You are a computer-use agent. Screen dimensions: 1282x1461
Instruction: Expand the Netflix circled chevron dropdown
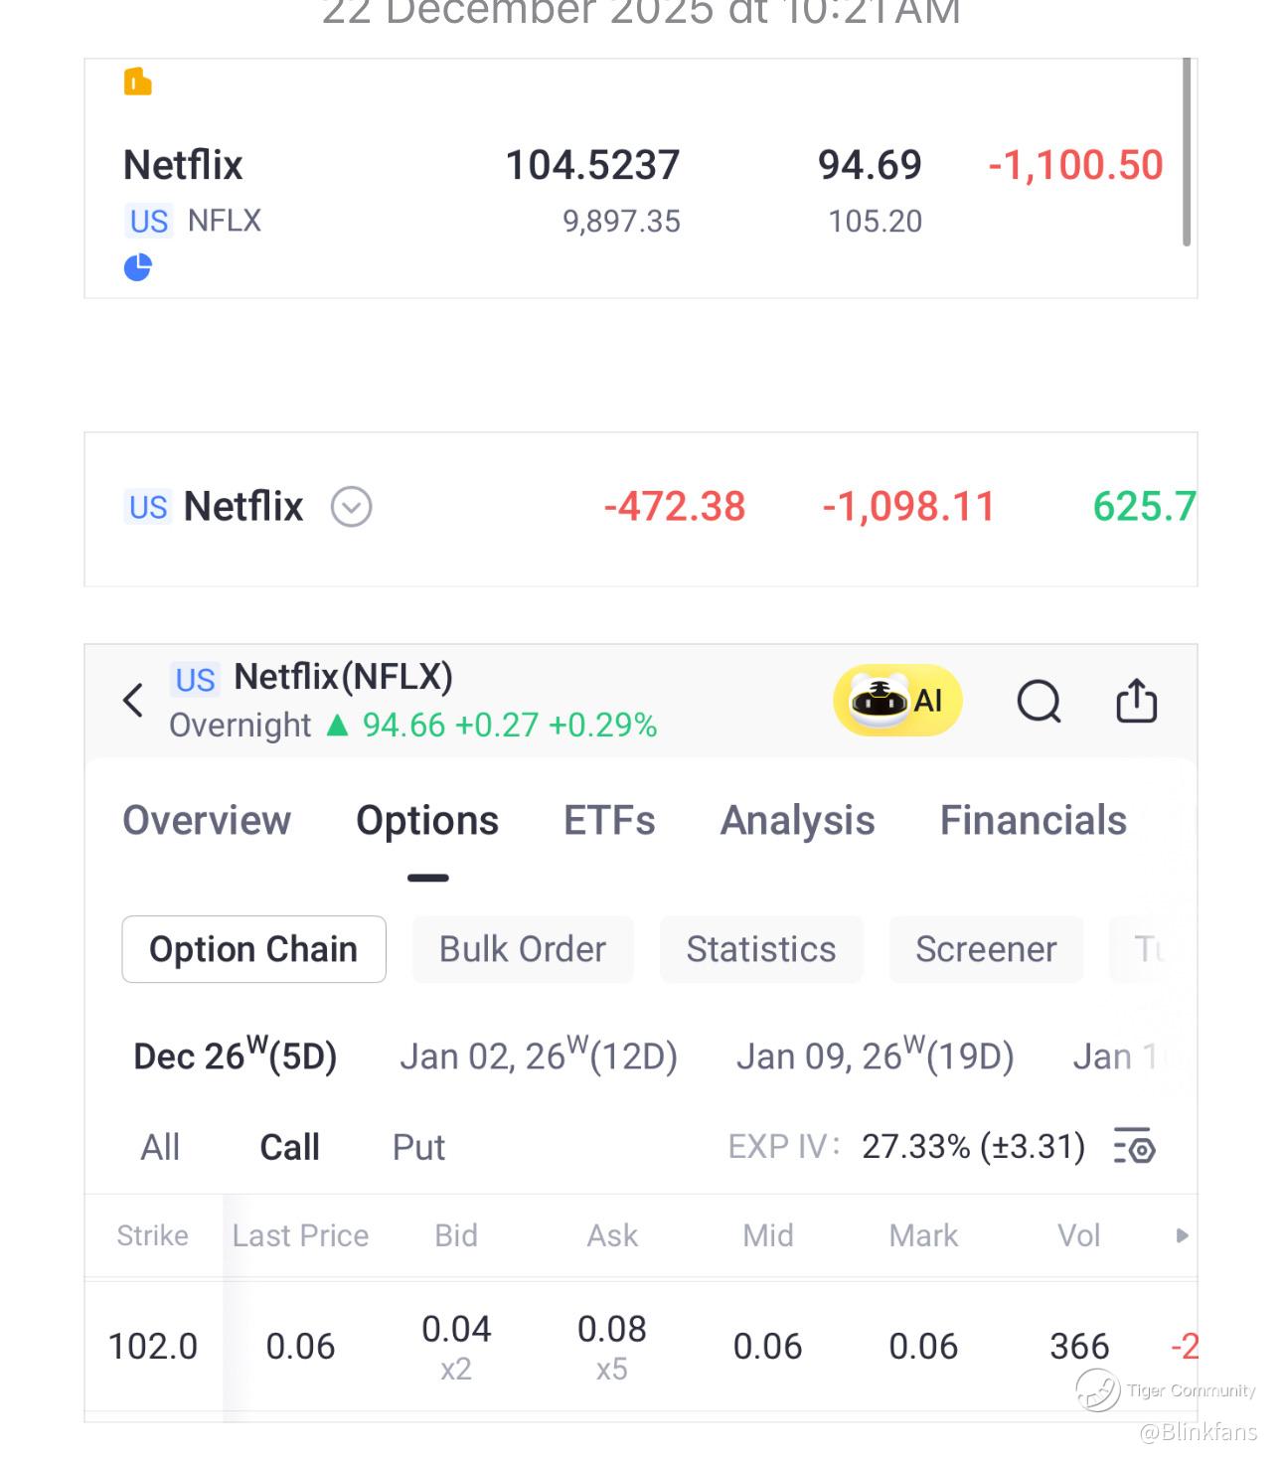pos(351,507)
